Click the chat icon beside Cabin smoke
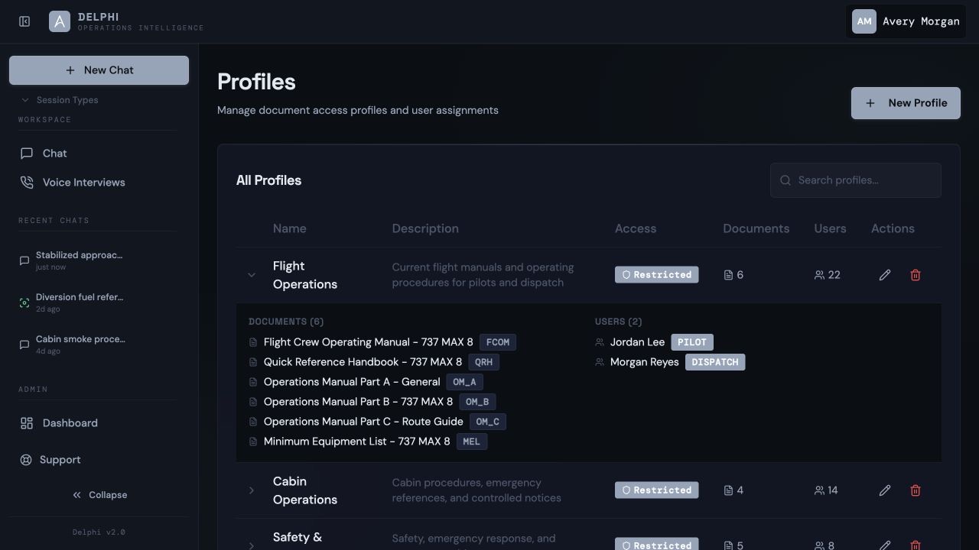 [x=24, y=345]
